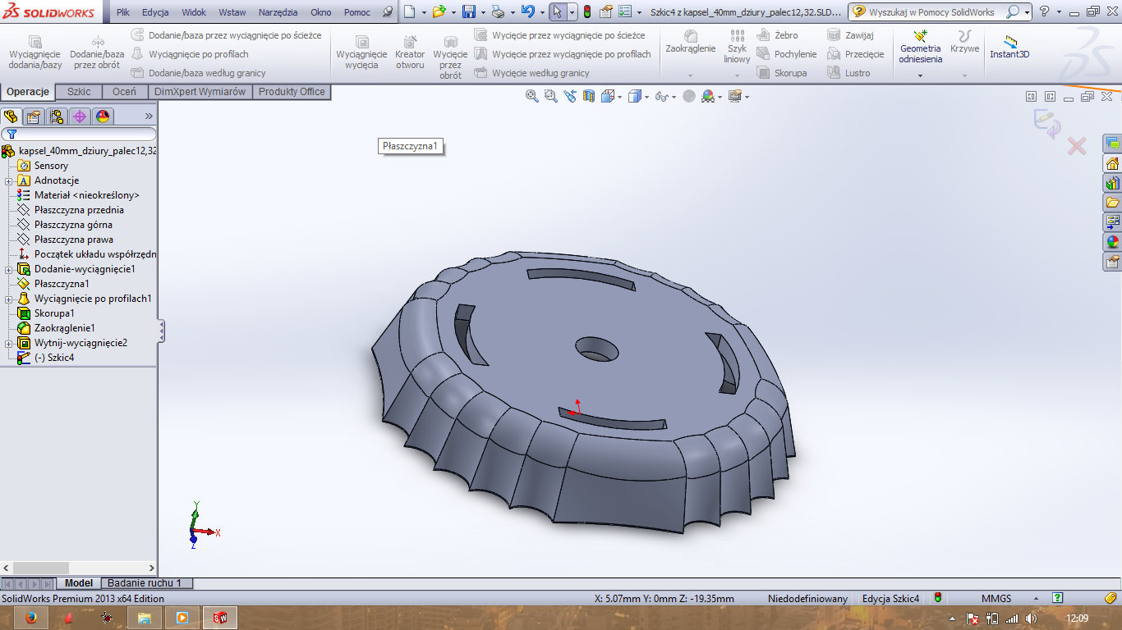Image resolution: width=1122 pixels, height=630 pixels.
Task: Open the New document dropdown arrow
Action: click(424, 12)
